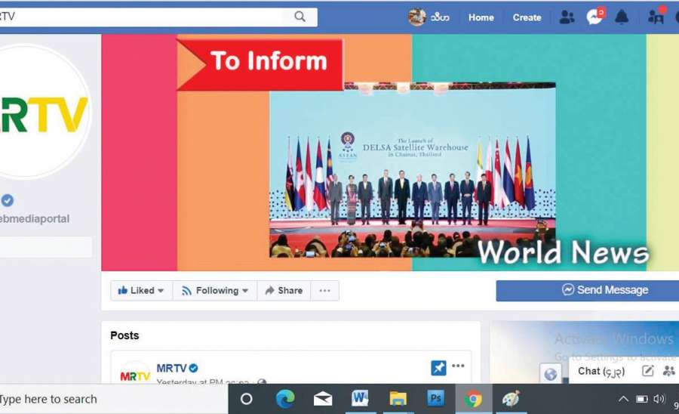The height and width of the screenshot is (414, 679).
Task: Open the post options three-dot menu
Action: [x=458, y=366]
